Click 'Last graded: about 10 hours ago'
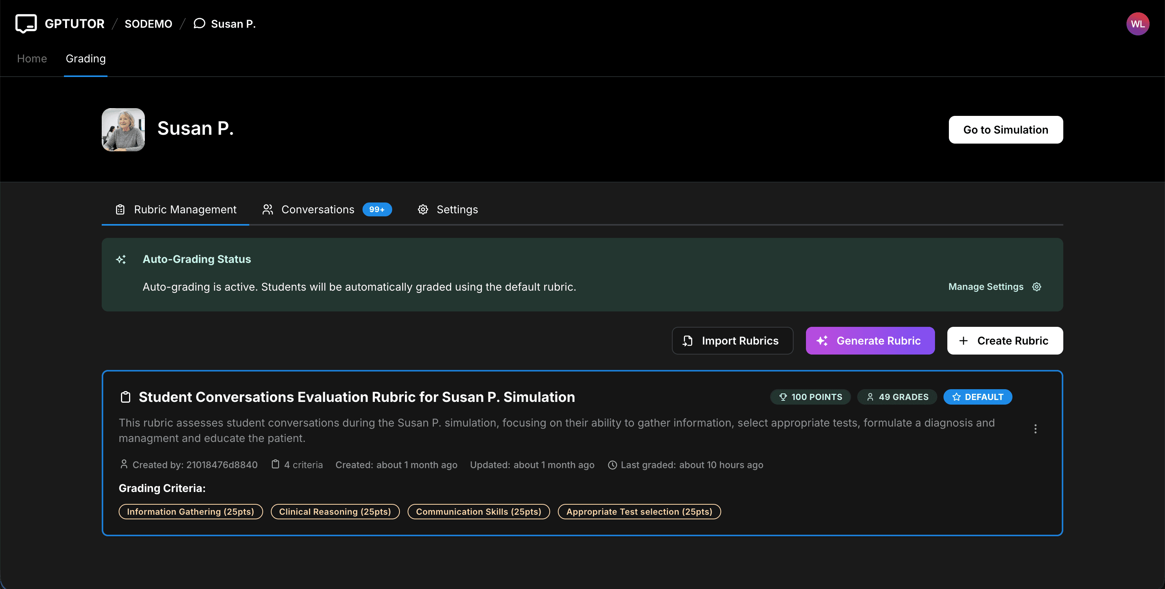This screenshot has width=1165, height=589. 692,465
